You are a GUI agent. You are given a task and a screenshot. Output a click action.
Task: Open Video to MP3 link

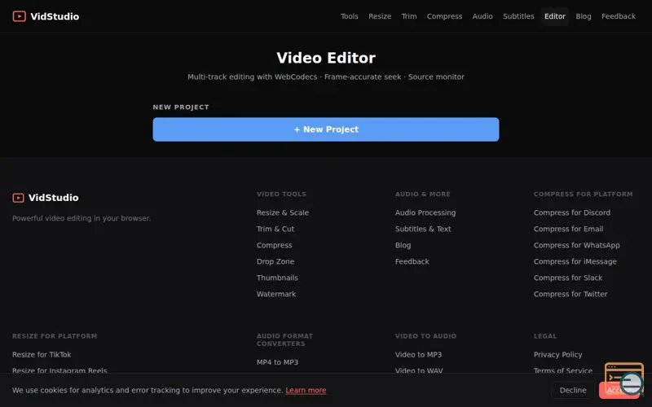(418, 354)
